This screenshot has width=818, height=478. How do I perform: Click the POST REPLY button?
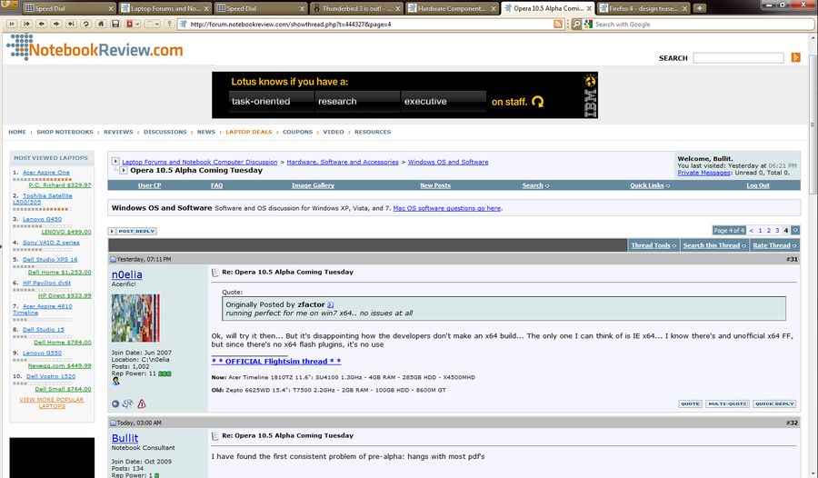pos(133,231)
